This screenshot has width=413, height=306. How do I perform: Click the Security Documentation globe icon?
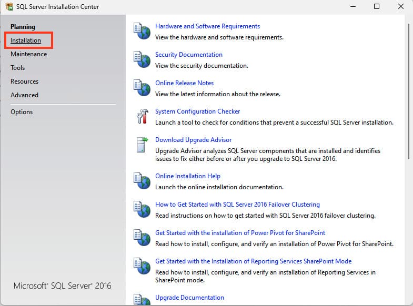[x=141, y=59]
